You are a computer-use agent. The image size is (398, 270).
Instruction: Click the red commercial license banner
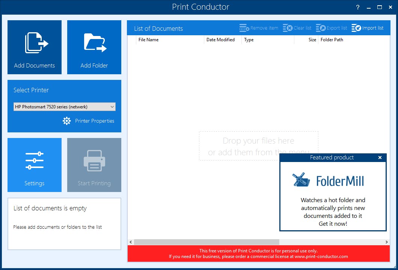pos(258,253)
